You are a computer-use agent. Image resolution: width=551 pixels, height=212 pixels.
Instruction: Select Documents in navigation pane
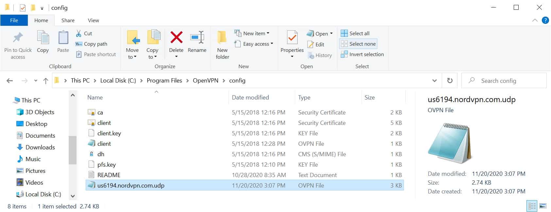pyautogui.click(x=36, y=135)
